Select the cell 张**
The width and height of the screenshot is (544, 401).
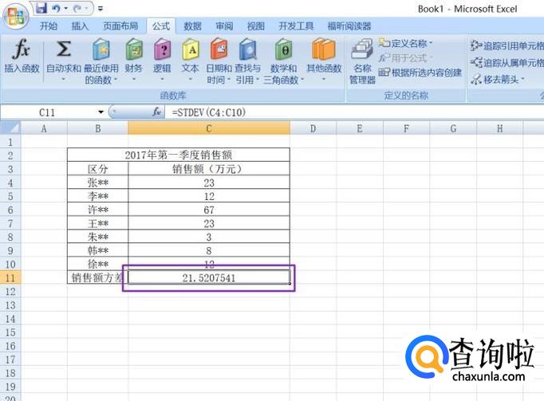pyautogui.click(x=98, y=183)
